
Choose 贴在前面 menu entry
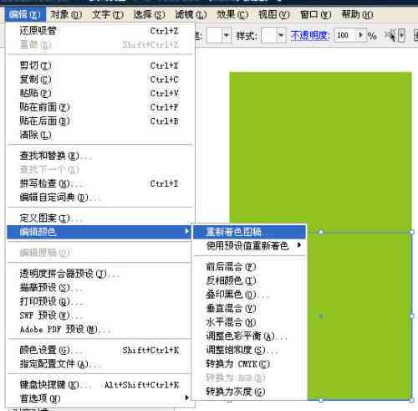pyautogui.click(x=99, y=107)
